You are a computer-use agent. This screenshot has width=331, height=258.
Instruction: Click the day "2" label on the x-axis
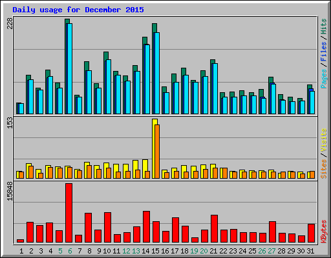tap(31, 251)
